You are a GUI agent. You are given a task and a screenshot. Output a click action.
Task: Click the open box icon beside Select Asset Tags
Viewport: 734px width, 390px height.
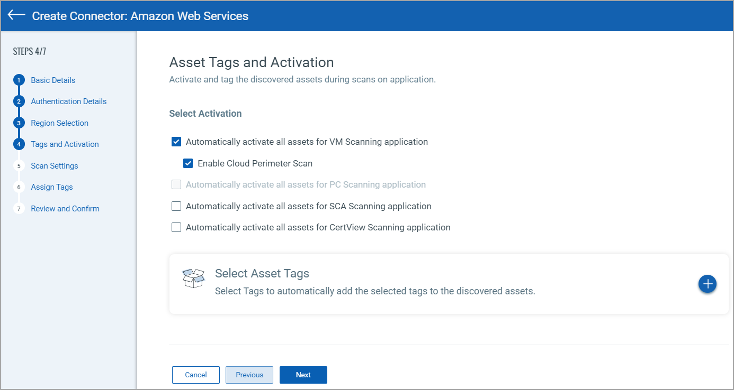[x=194, y=278]
